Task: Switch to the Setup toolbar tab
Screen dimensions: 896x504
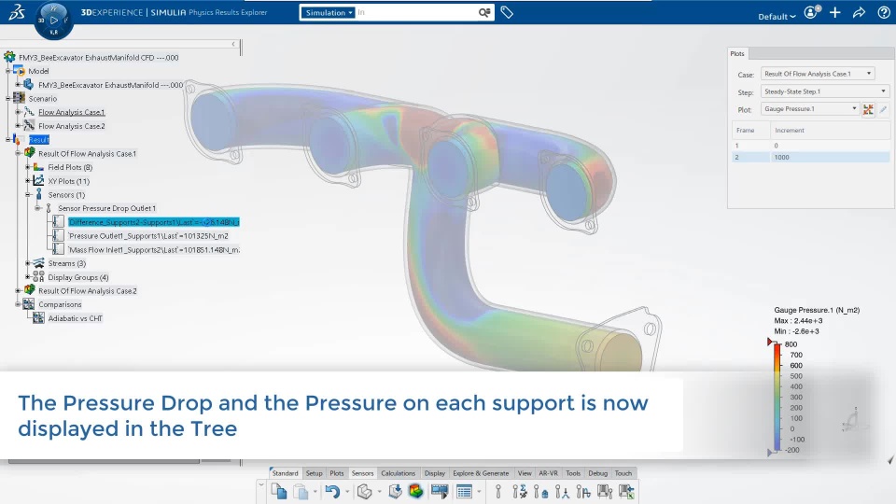Action: [x=314, y=473]
